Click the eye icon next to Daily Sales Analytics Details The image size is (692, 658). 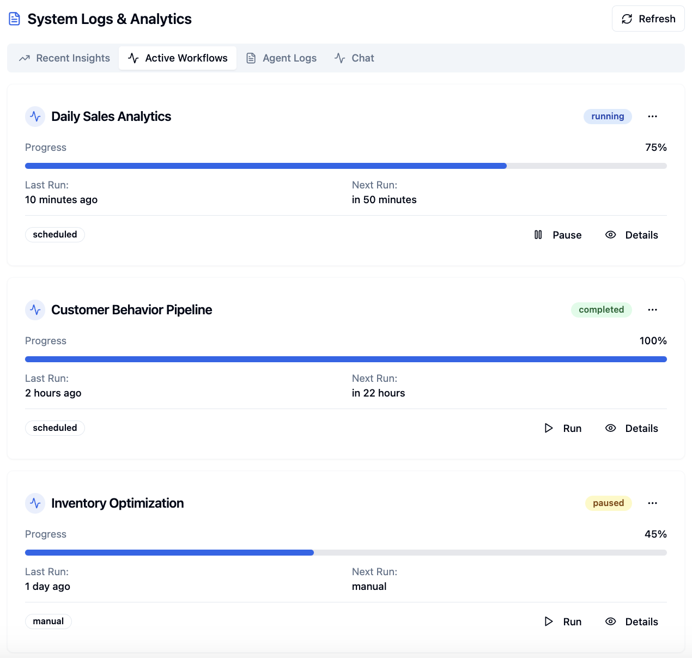[x=610, y=234]
